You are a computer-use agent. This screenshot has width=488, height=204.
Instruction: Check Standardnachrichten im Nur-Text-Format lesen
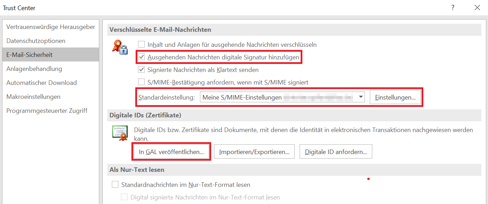[115, 184]
